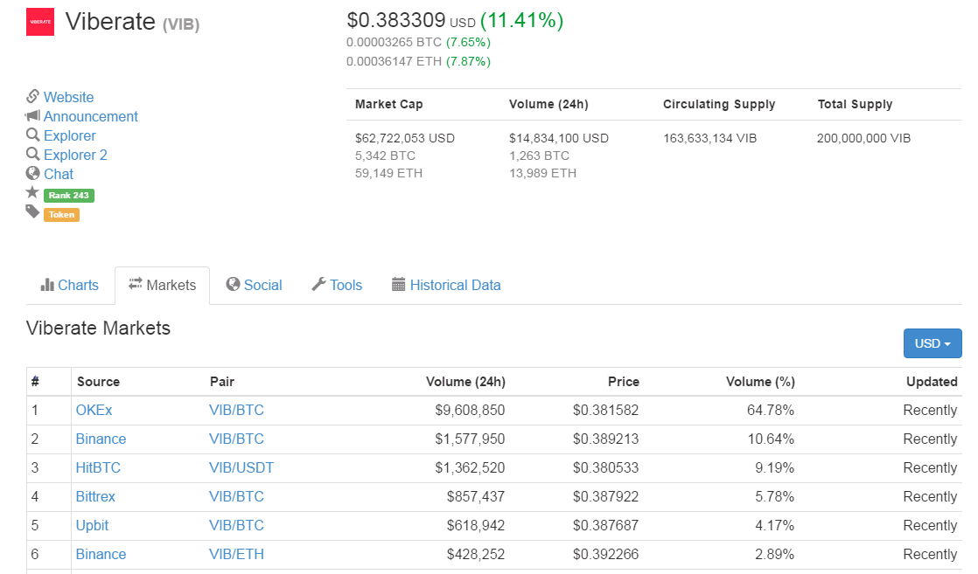Open the Website link

pyautogui.click(x=68, y=97)
